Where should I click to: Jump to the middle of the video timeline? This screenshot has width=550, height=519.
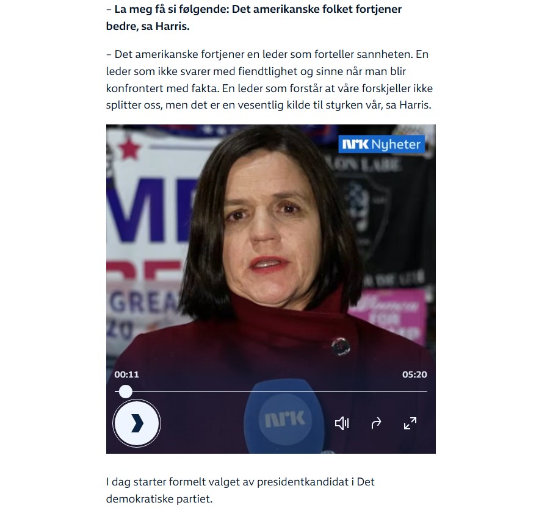[271, 392]
